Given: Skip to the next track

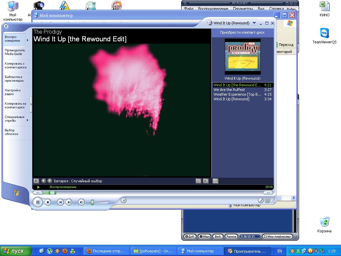Looking at the screenshot, I should [69, 202].
